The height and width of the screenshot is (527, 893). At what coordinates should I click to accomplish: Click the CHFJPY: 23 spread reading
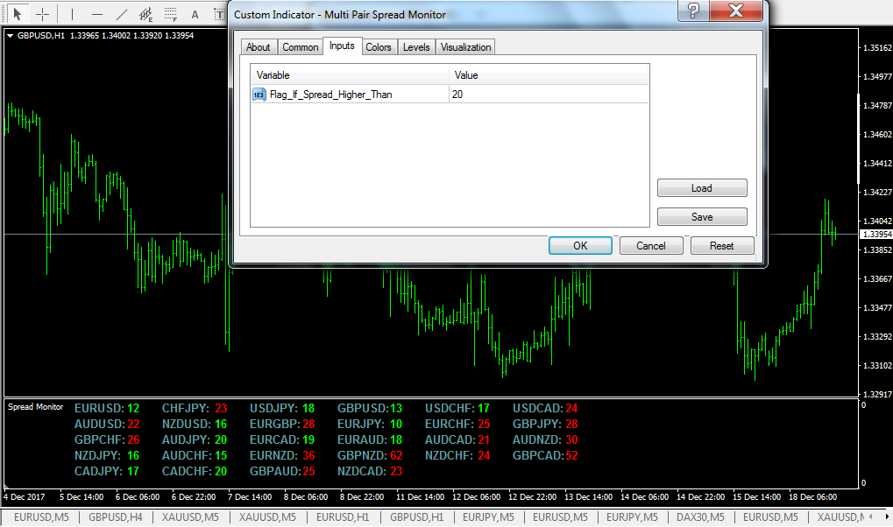tap(195, 408)
